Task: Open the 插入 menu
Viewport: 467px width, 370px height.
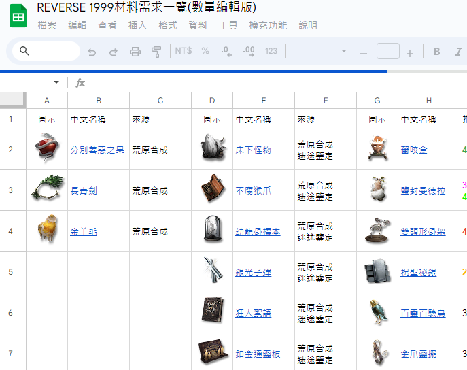Action: 137,25
